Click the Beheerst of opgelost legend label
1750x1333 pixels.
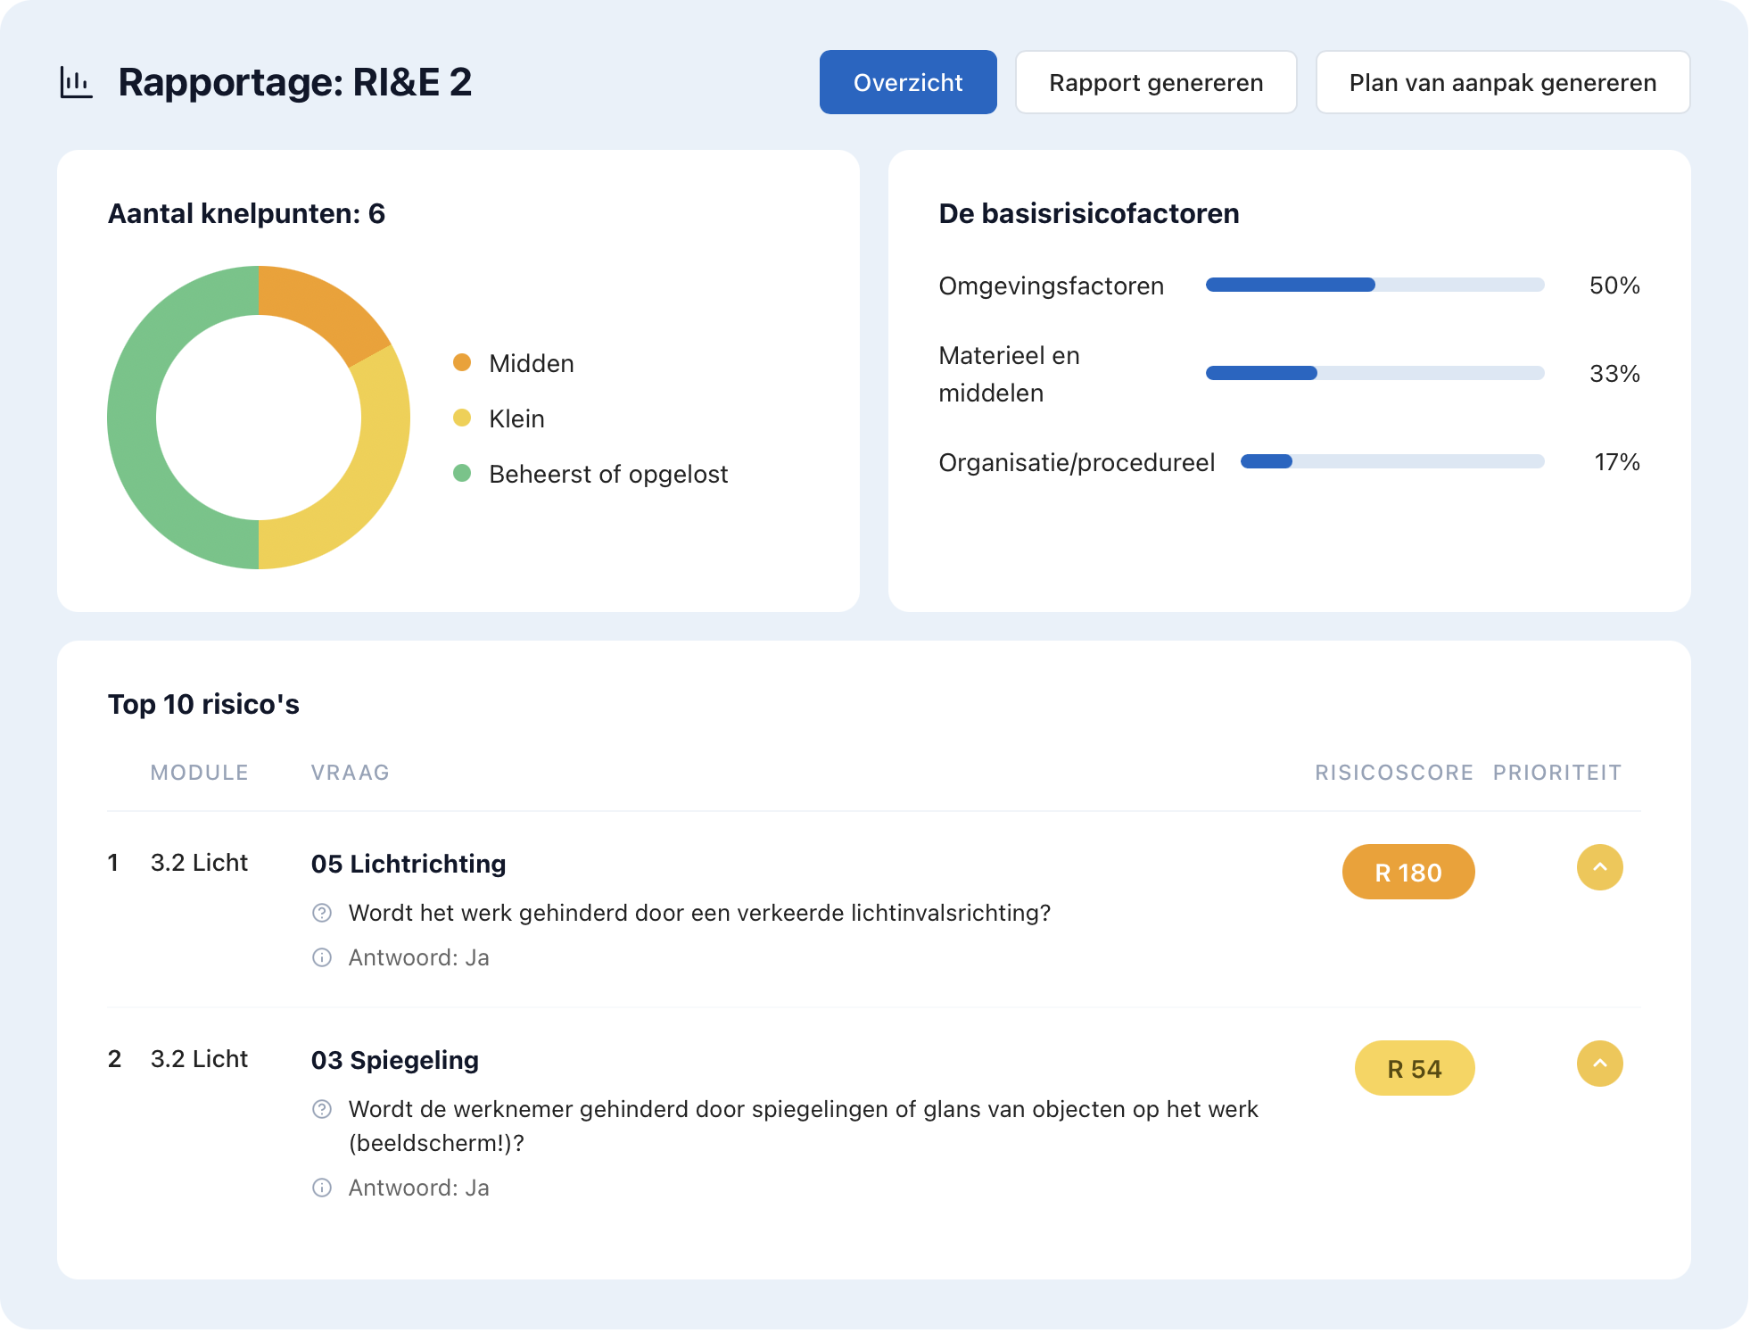608,474
